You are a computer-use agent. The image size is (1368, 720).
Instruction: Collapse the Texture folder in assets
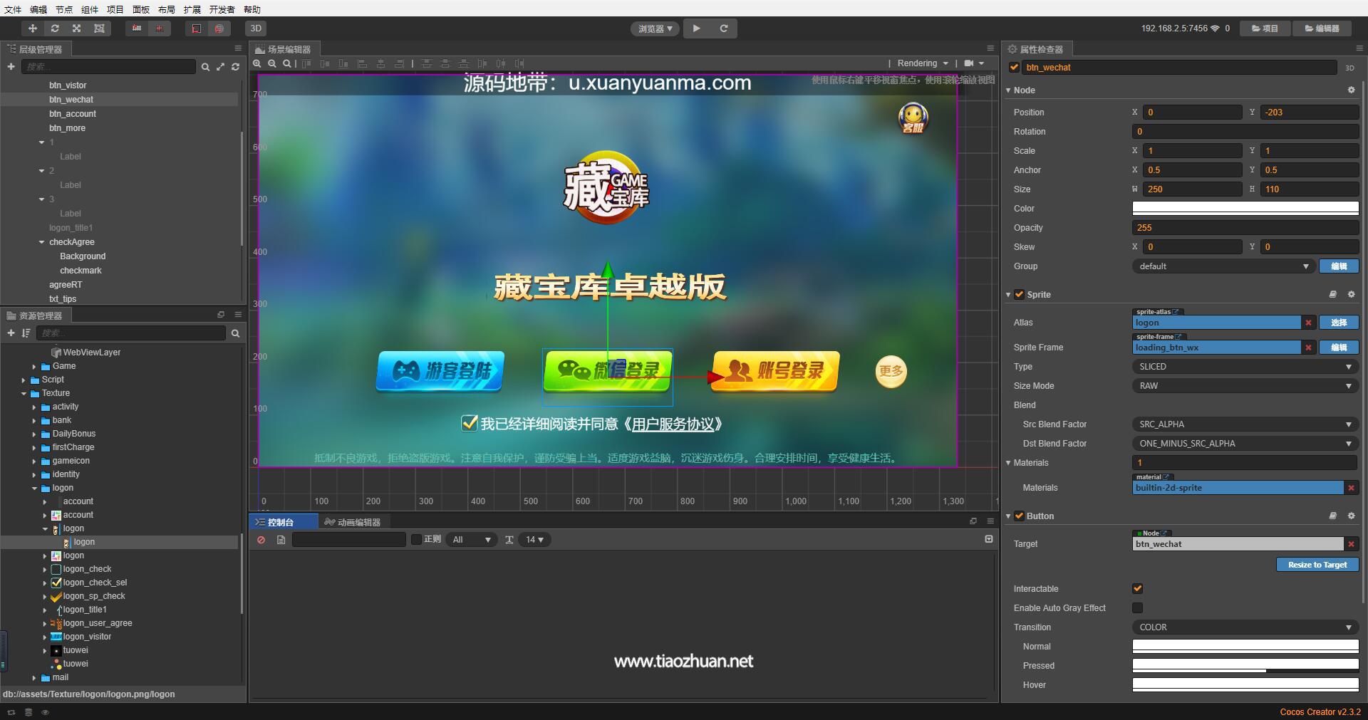coord(24,393)
